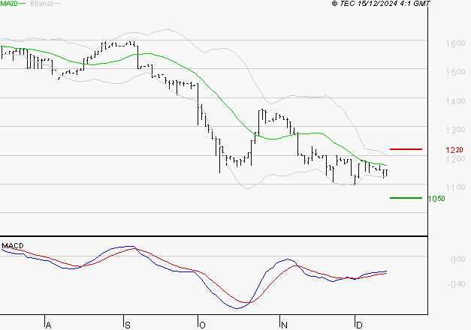Click the D month marker on time axis
The height and width of the screenshot is (330, 471).
359,325
